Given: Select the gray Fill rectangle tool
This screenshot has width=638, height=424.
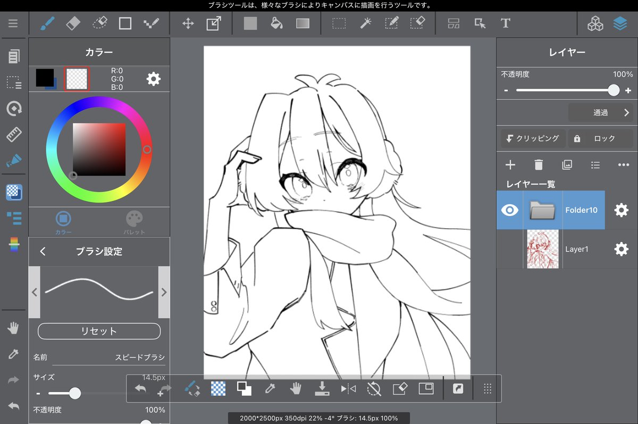Looking at the screenshot, I should (250, 23).
